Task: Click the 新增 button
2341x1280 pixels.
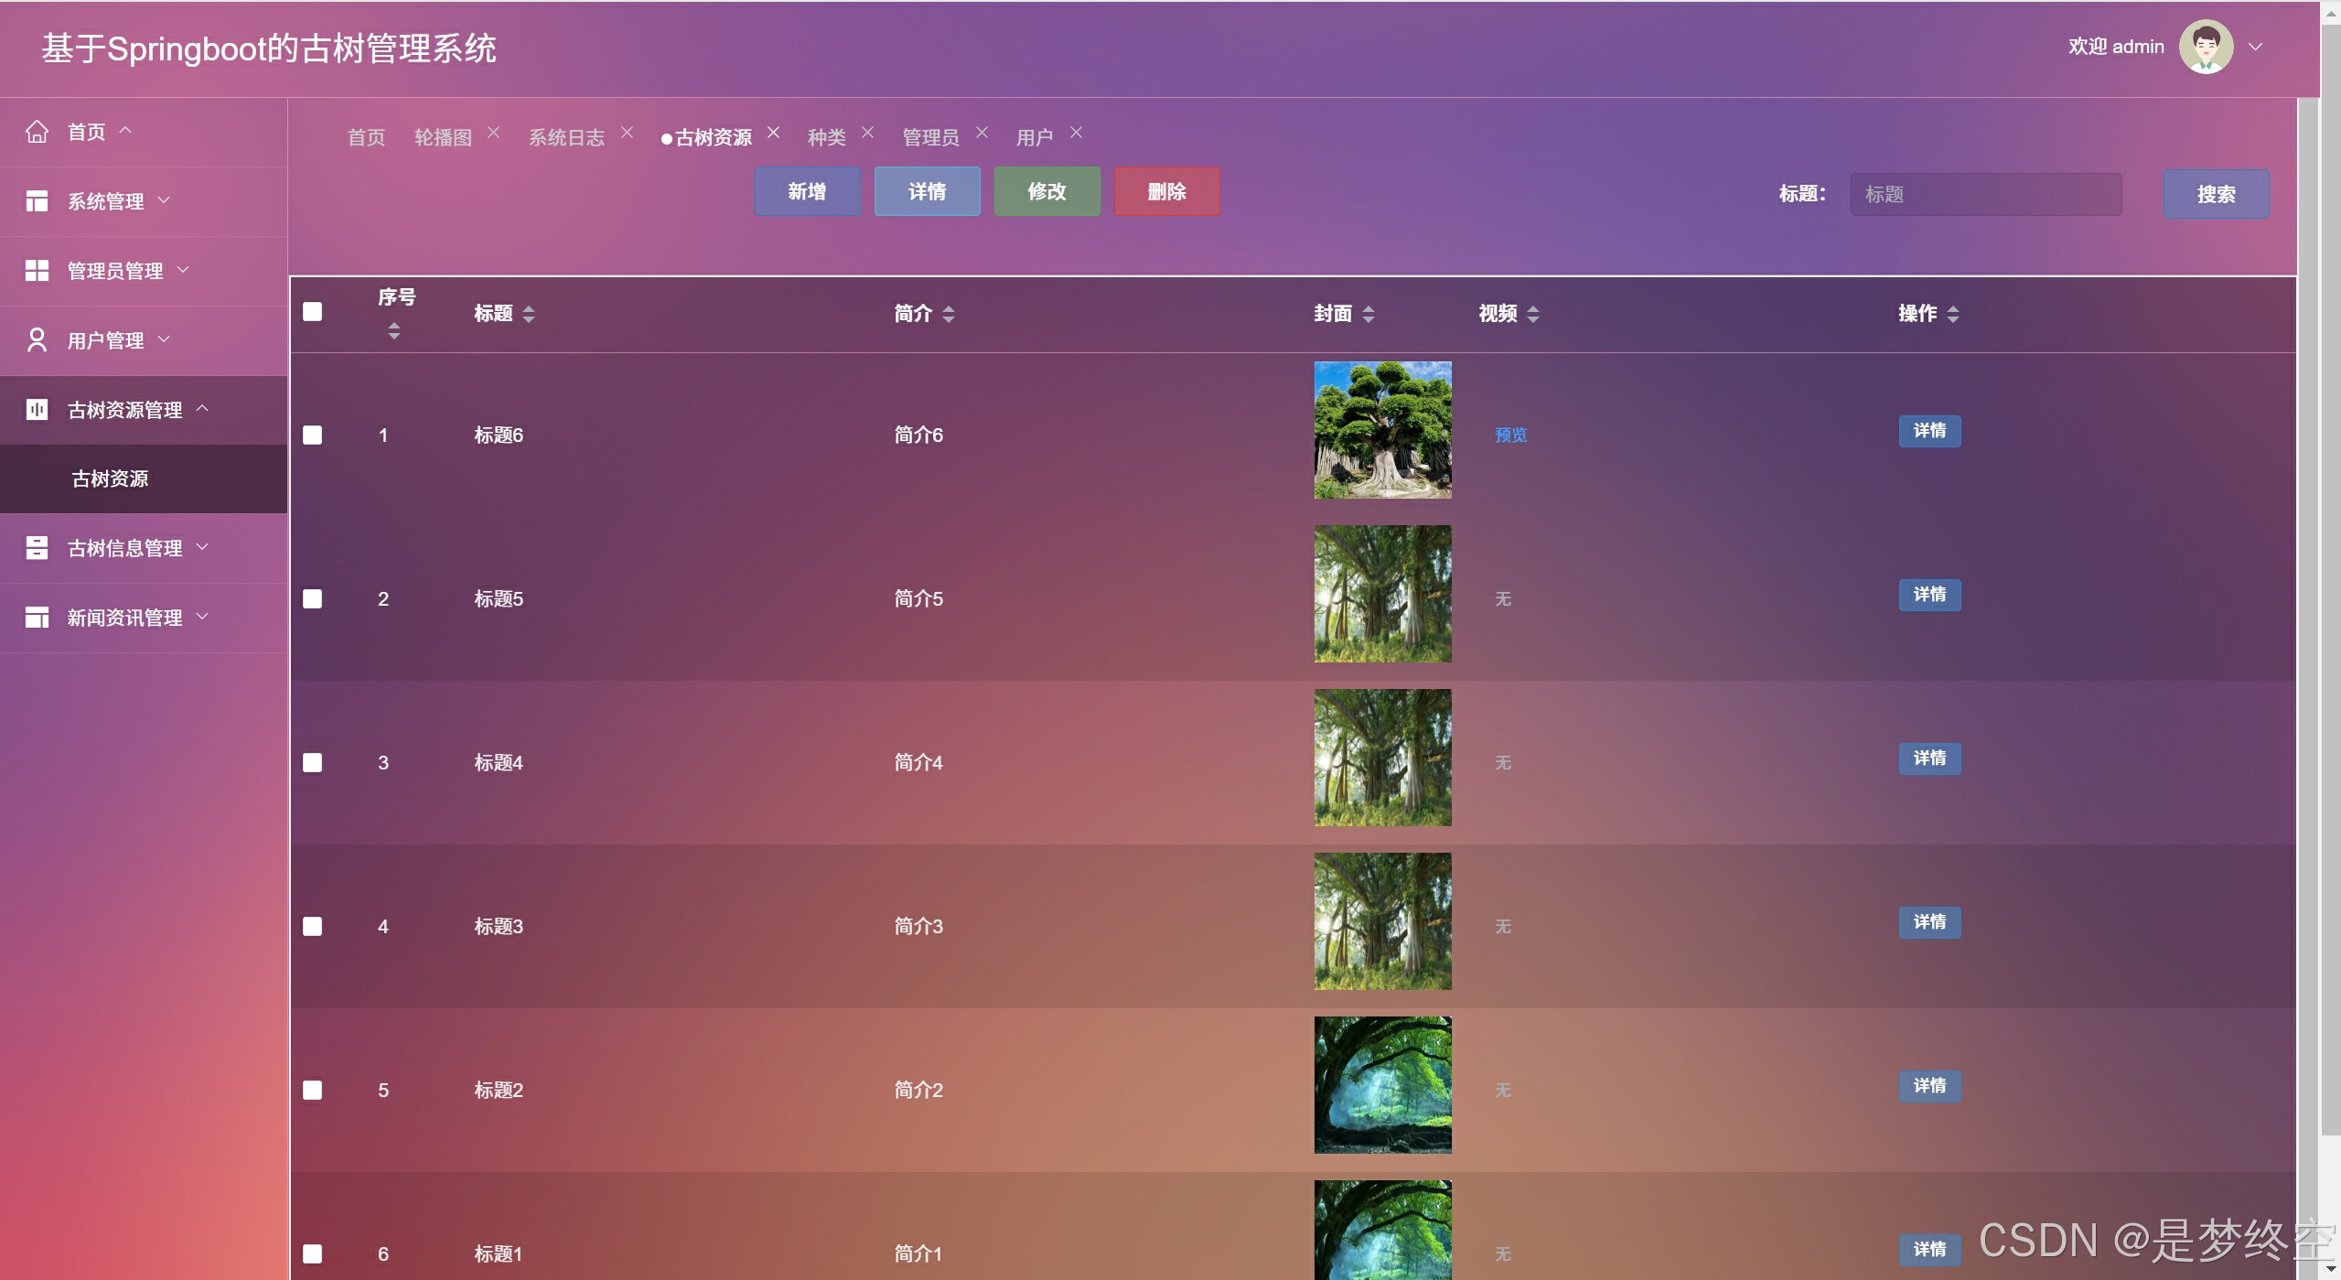Action: (x=807, y=191)
